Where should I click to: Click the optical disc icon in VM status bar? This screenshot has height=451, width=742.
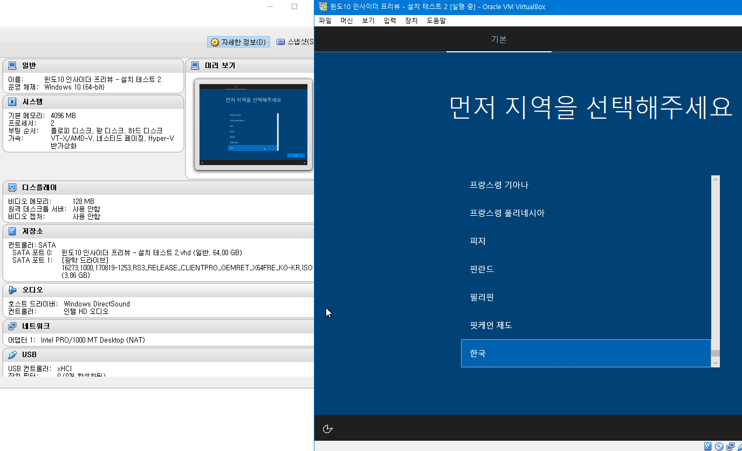coord(719,446)
